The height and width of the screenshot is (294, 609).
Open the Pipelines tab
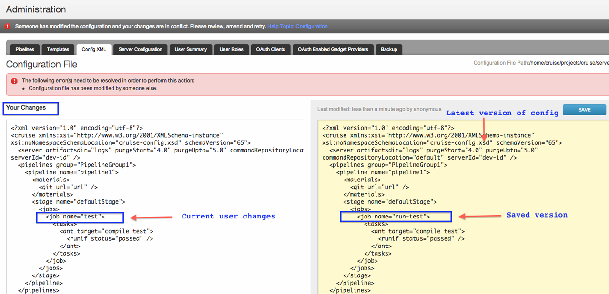pyautogui.click(x=25, y=49)
